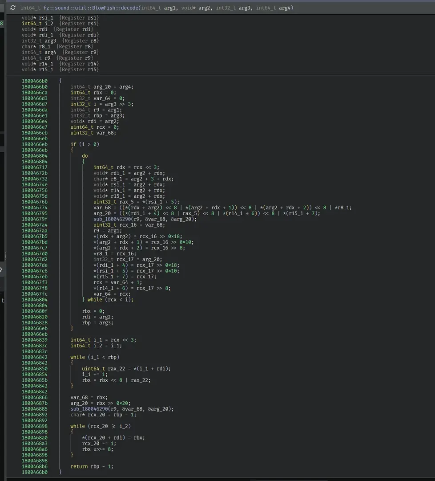This screenshot has width=435, height=481.
Task: Select arg4 parameter in the function header
Action: coord(285,8)
